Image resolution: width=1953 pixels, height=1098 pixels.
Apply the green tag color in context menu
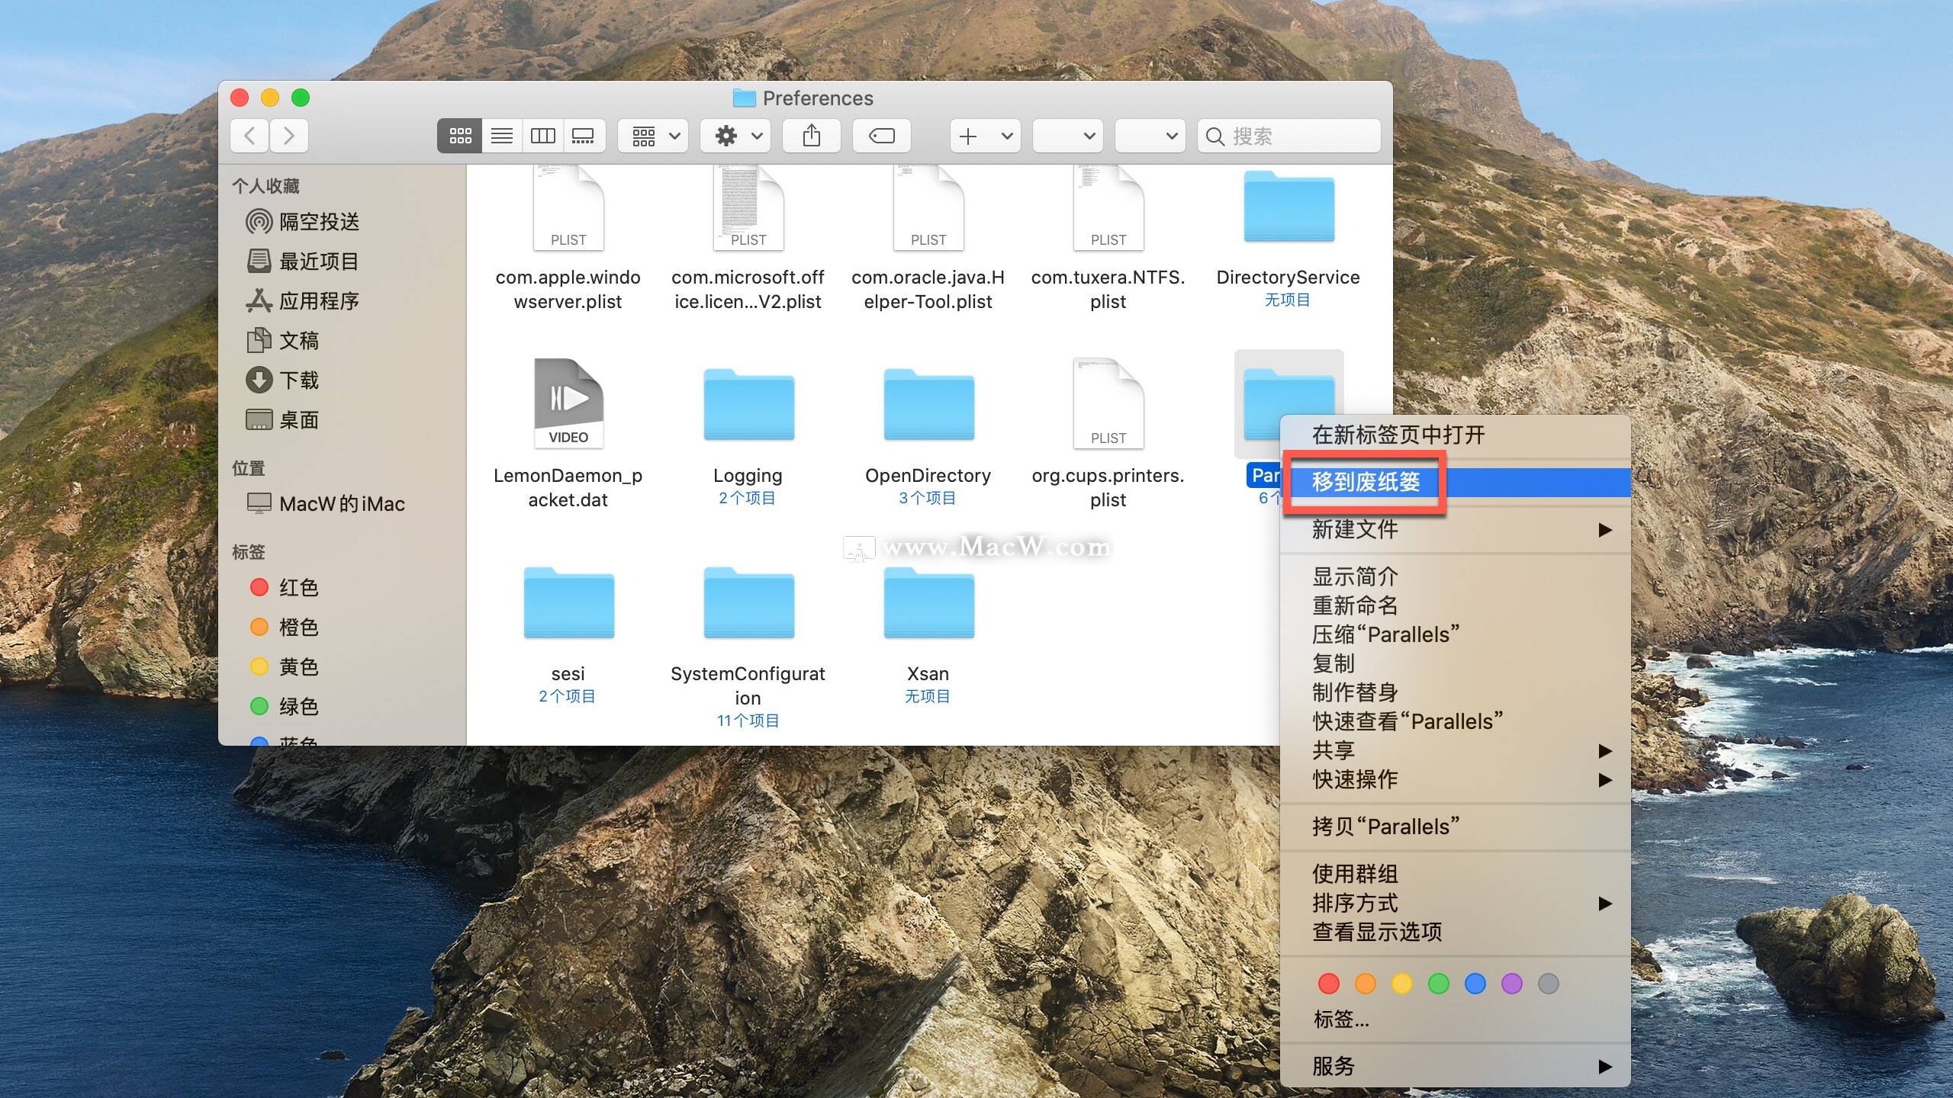click(1438, 984)
